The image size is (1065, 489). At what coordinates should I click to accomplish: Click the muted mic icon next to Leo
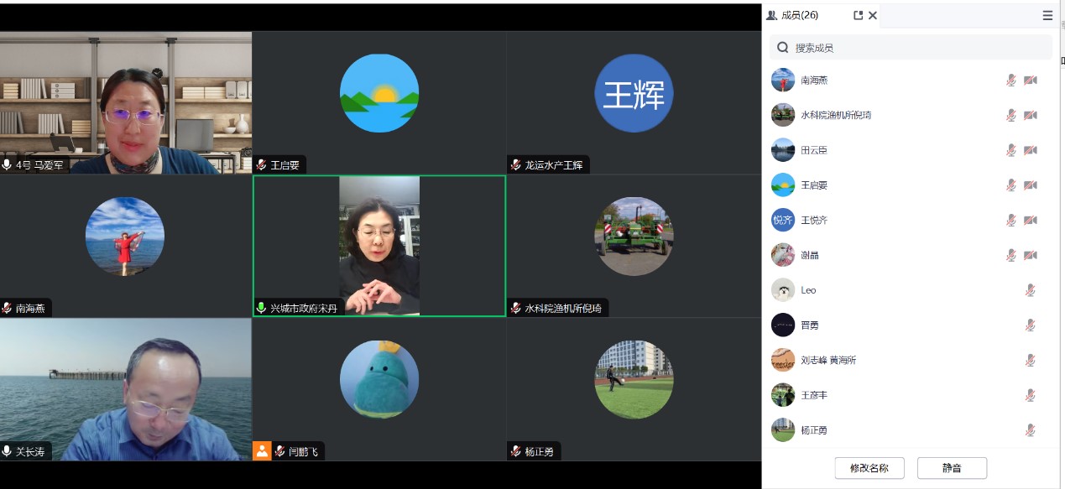point(1030,290)
